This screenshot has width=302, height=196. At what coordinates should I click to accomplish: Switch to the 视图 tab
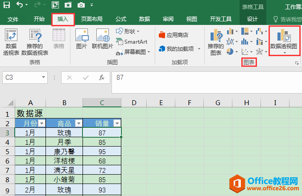pyautogui.click(x=192, y=19)
